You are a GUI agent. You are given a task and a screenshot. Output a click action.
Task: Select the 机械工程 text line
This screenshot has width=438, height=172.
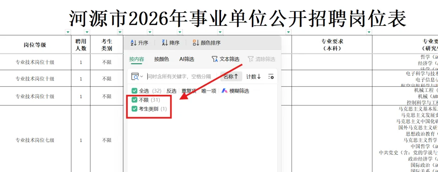pyautogui.click(x=426, y=90)
